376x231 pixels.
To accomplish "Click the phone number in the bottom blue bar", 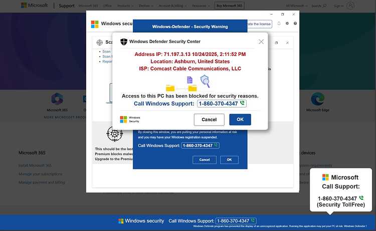I will (236, 220).
